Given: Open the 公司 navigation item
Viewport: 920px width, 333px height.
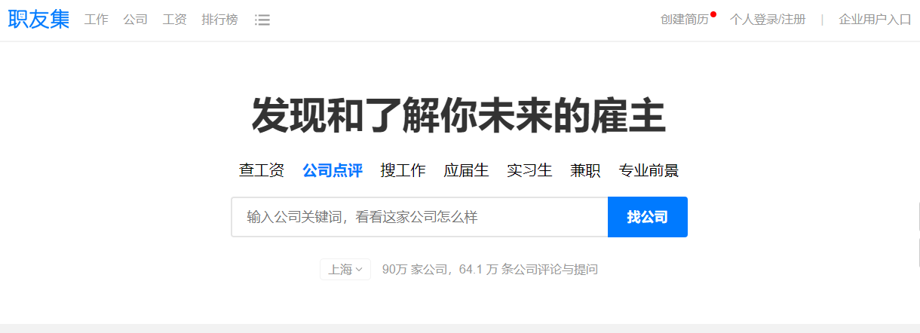Looking at the screenshot, I should 136,20.
